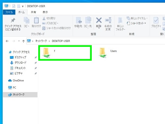This screenshot has height=124, width=165.
Task: Select ダウンロード in navigation pane
Action: pyautogui.click(x=18, y=63)
